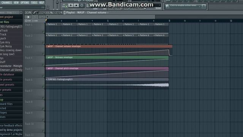Screen dimensions: 243x137
Task: Select the Select tool in playlist toolbar
Action: click(x=54, y=13)
